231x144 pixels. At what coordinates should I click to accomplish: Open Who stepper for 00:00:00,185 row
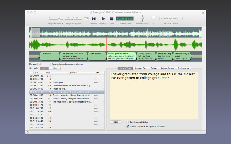click(103, 76)
